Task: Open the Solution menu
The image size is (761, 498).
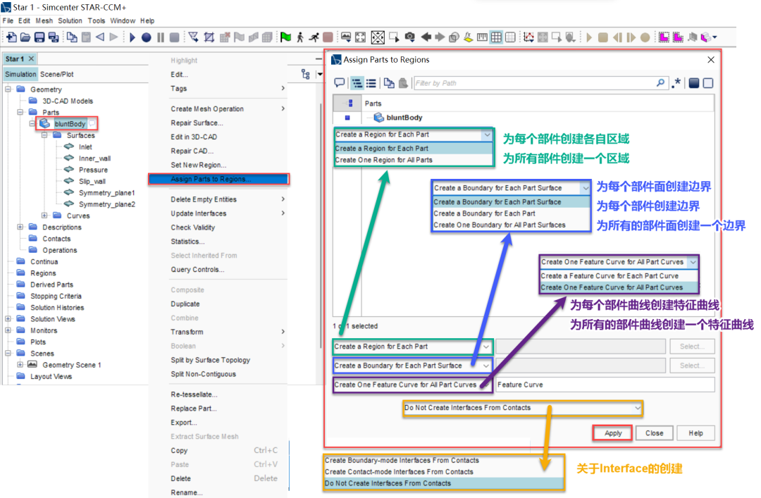Action: click(70, 21)
